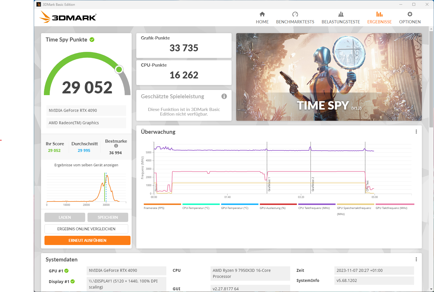434x292 pixels.
Task: Click Zeit value 2023-11-07 20:27
Action: click(374, 270)
